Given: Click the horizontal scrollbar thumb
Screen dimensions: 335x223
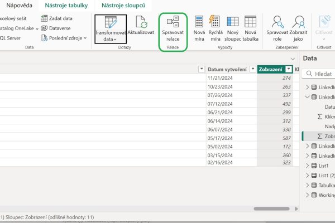Looking at the screenshot, I should click(x=271, y=209).
